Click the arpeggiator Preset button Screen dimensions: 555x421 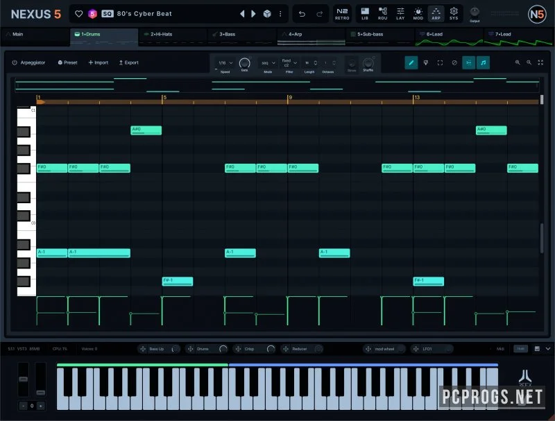point(67,62)
